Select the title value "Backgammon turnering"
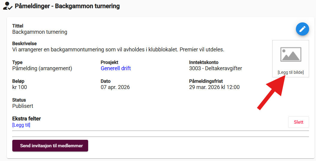This screenshot has width=316, height=161. point(40,32)
